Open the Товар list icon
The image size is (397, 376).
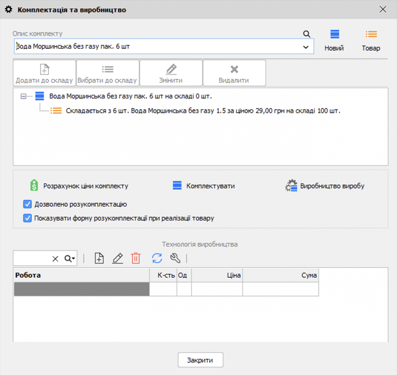coord(371,34)
